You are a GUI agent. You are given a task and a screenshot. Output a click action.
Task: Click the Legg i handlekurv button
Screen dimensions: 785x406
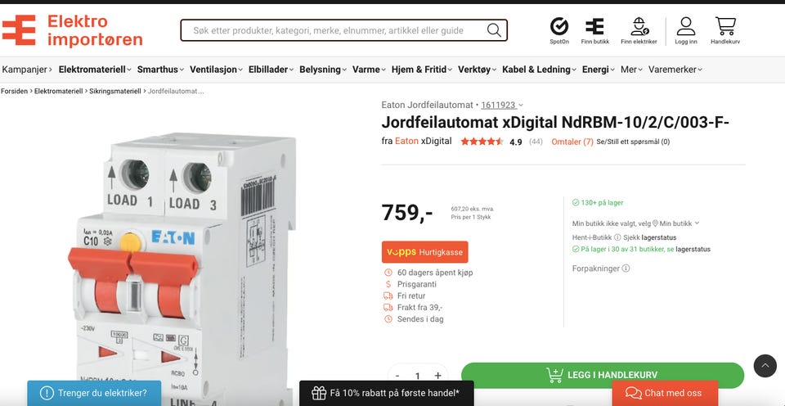(603, 375)
